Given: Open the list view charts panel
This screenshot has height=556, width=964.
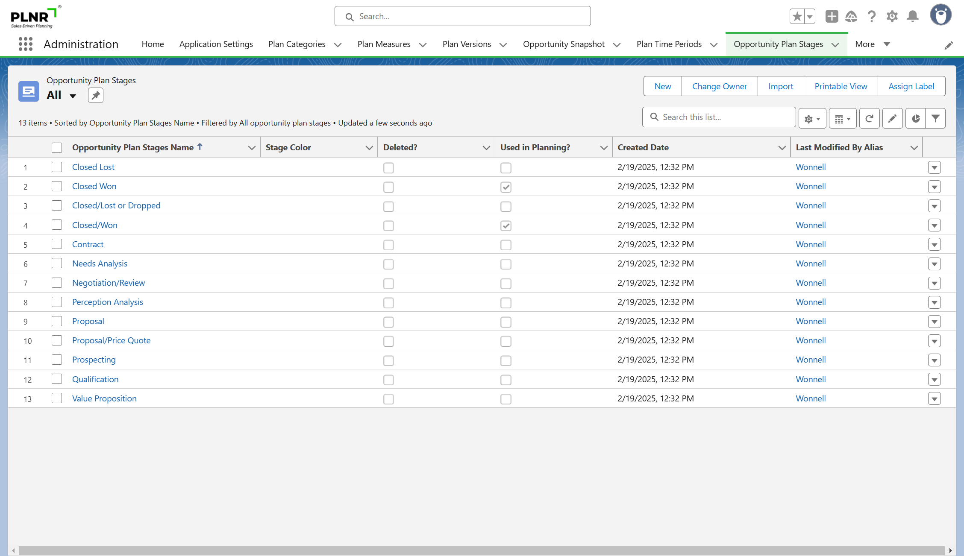Looking at the screenshot, I should 915,118.
